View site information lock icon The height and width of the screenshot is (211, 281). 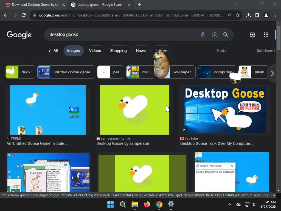click(34, 15)
